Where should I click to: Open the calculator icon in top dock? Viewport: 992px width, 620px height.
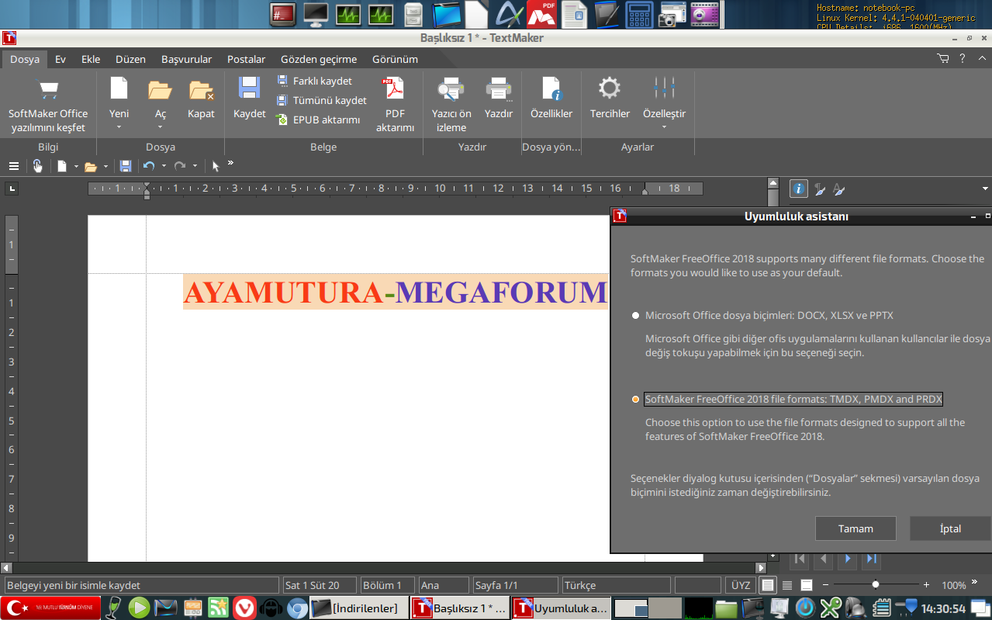[x=639, y=14]
